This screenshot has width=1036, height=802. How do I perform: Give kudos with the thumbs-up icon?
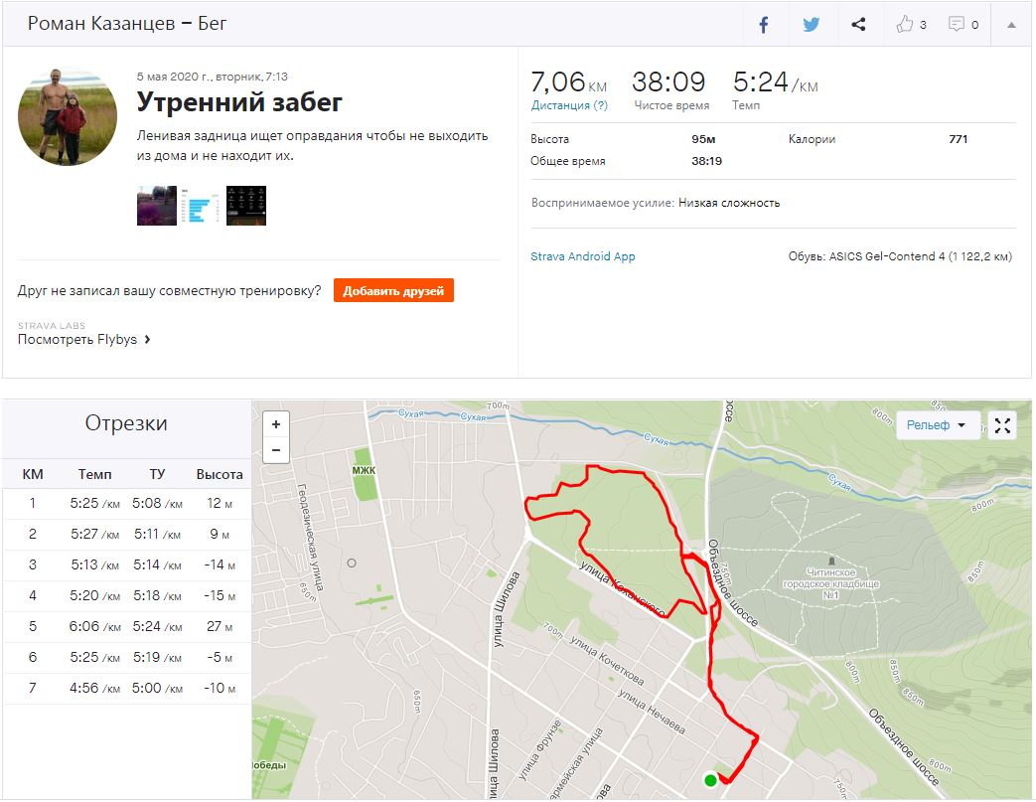coord(905,25)
